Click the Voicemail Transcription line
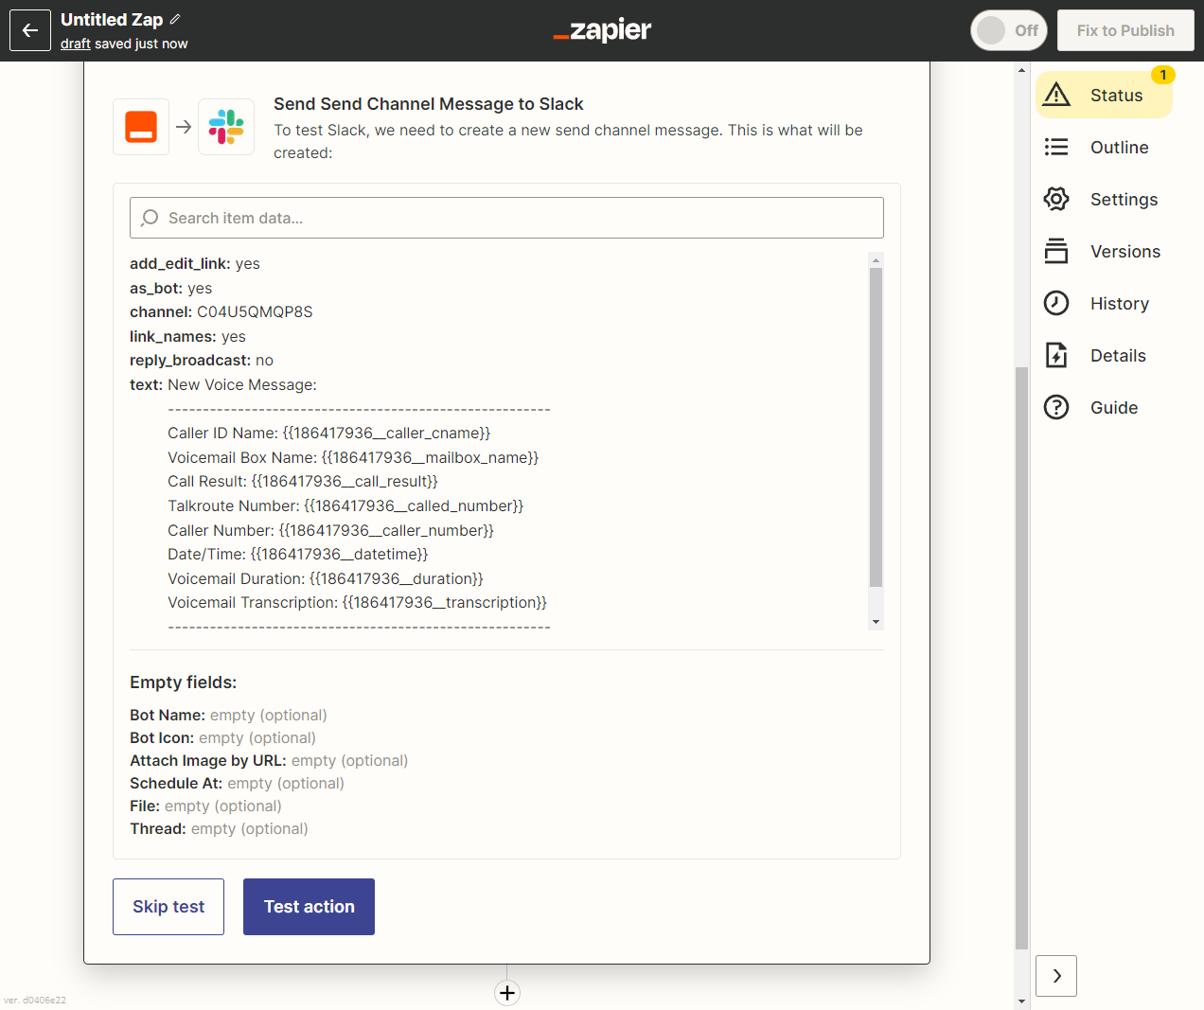 click(x=358, y=603)
